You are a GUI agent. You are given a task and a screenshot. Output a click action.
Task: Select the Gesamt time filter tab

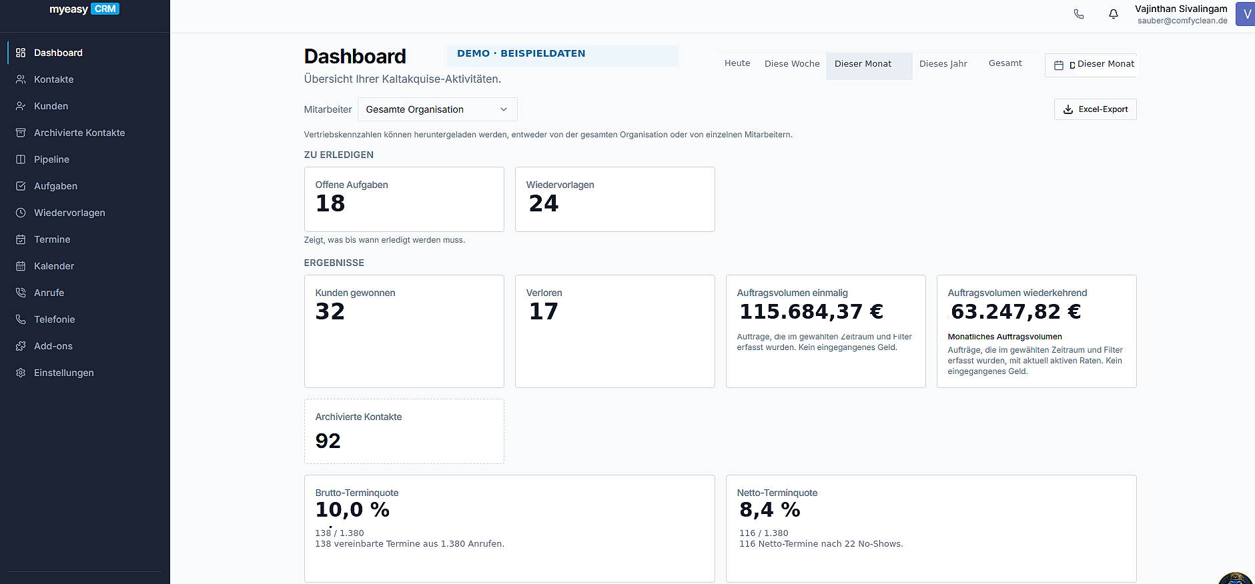1005,63
